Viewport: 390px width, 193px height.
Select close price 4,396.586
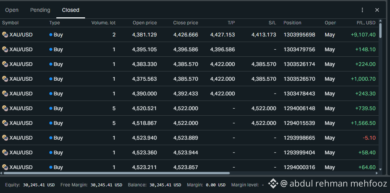click(x=186, y=49)
